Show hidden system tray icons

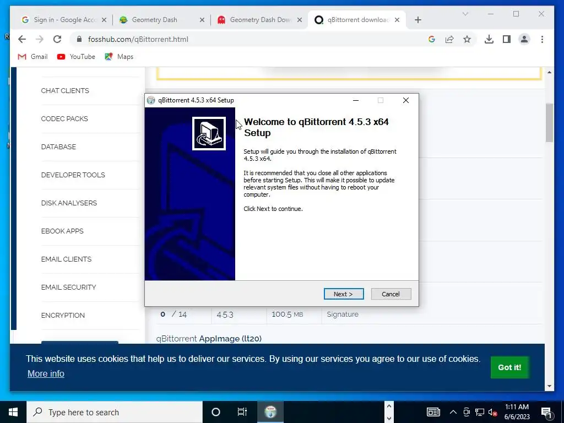click(x=453, y=412)
